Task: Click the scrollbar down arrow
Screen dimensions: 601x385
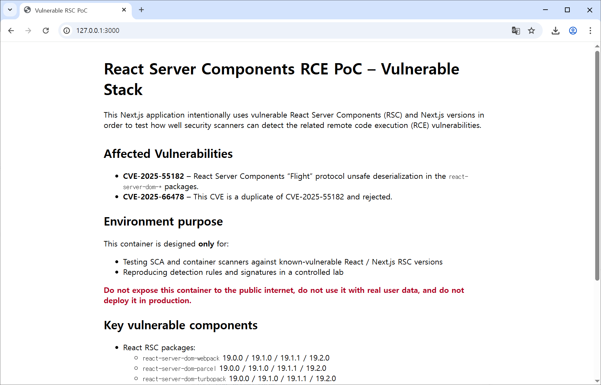Action: [x=597, y=381]
